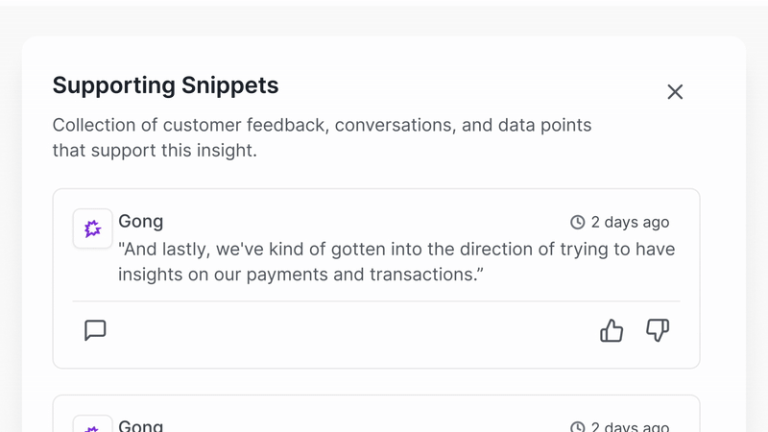The height and width of the screenshot is (432, 768).
Task: Select the first snippet's Gong source label
Action: 141,222
